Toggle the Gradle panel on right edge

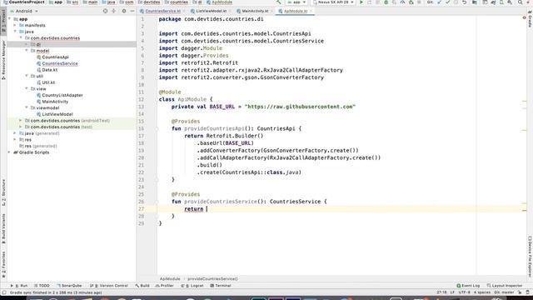click(530, 19)
